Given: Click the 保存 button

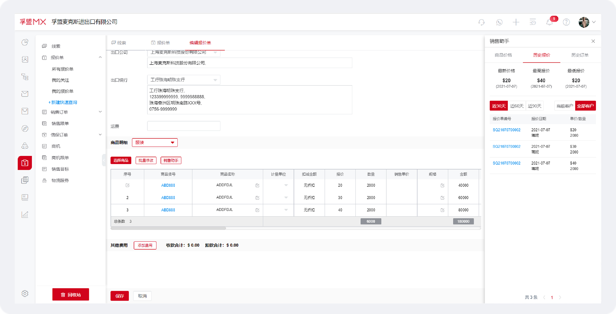Looking at the screenshot, I should 119,296.
